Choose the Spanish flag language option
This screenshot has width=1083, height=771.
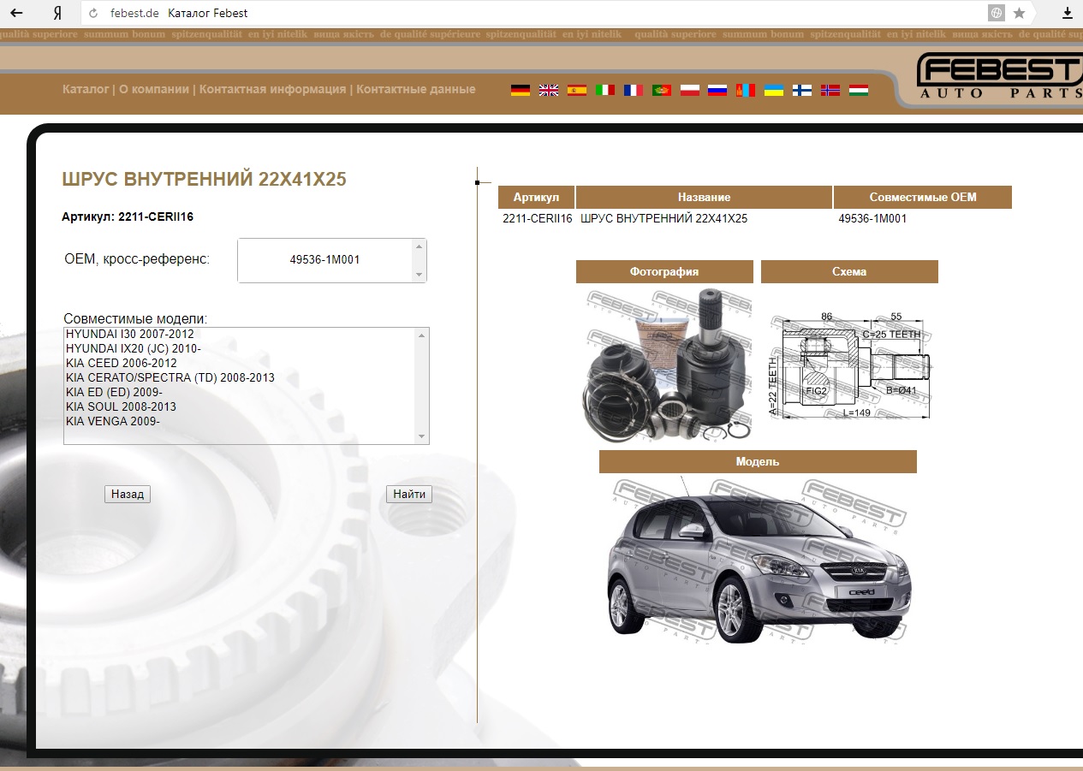(x=577, y=90)
